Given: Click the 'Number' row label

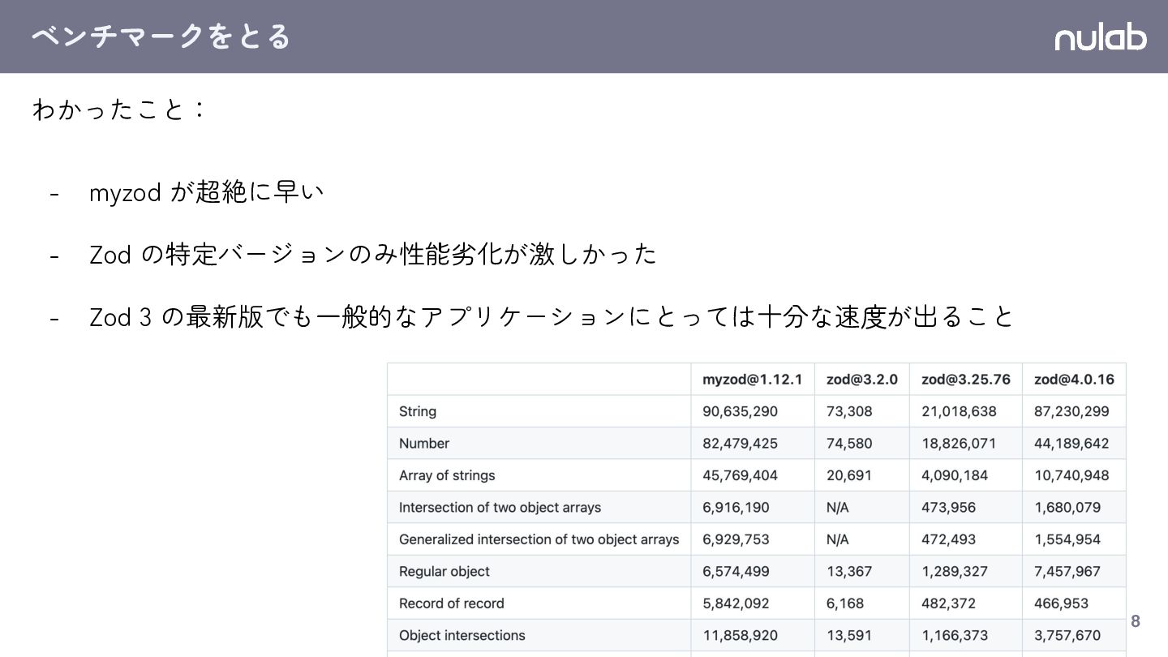Looking at the screenshot, I should click(424, 444).
